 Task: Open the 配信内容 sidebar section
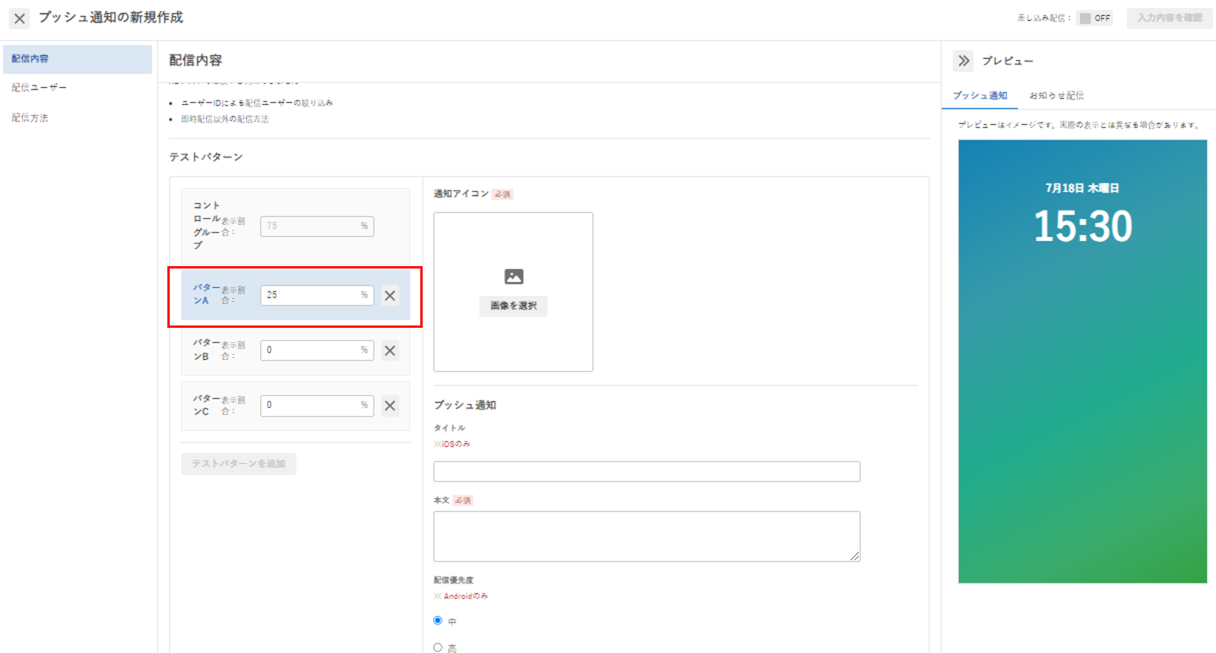[x=77, y=59]
